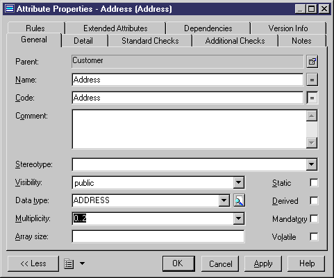This screenshot has height=278, width=334.
Task: Click the comment scrollbar up arrow
Action: coord(312,116)
